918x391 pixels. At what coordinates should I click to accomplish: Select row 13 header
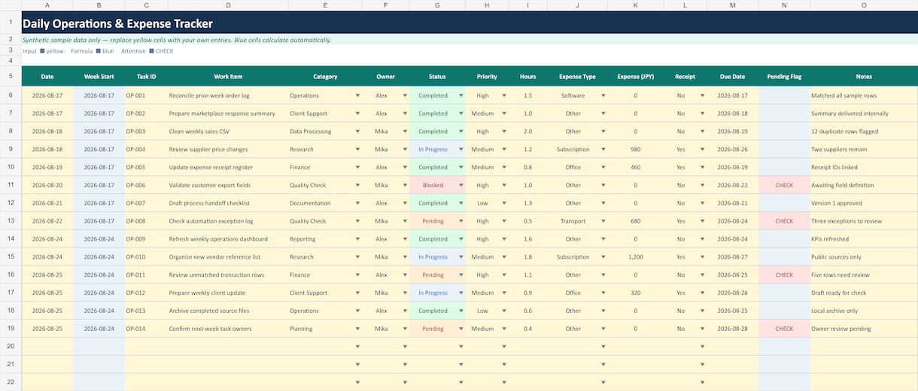click(11, 221)
